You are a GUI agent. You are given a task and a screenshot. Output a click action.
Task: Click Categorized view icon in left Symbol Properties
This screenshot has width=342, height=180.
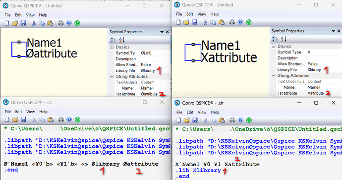(x=114, y=40)
